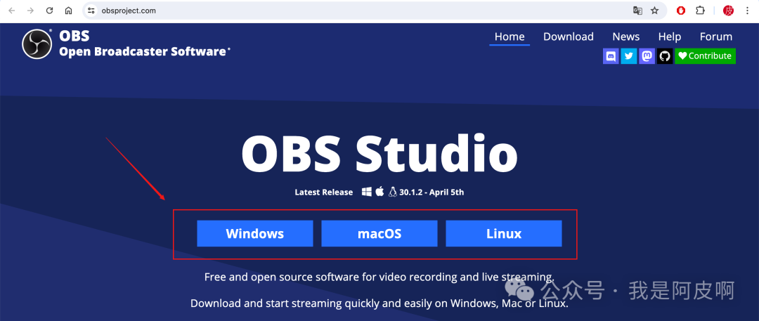Click the round OBS logo
The width and height of the screenshot is (759, 321).
click(37, 44)
